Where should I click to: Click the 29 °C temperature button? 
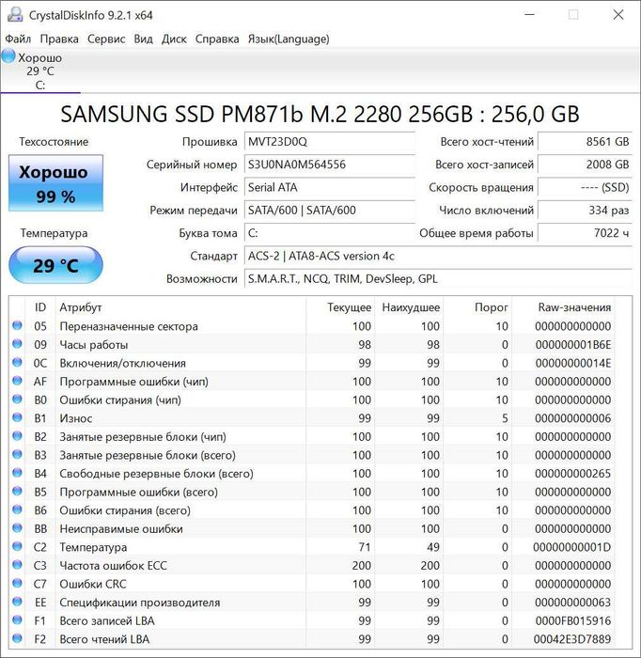pos(55,265)
